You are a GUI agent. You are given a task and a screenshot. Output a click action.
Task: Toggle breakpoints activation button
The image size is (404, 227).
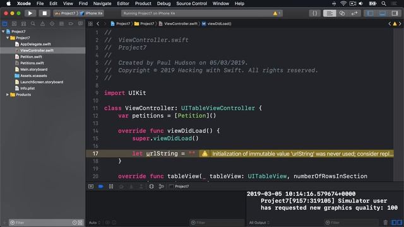click(x=101, y=187)
